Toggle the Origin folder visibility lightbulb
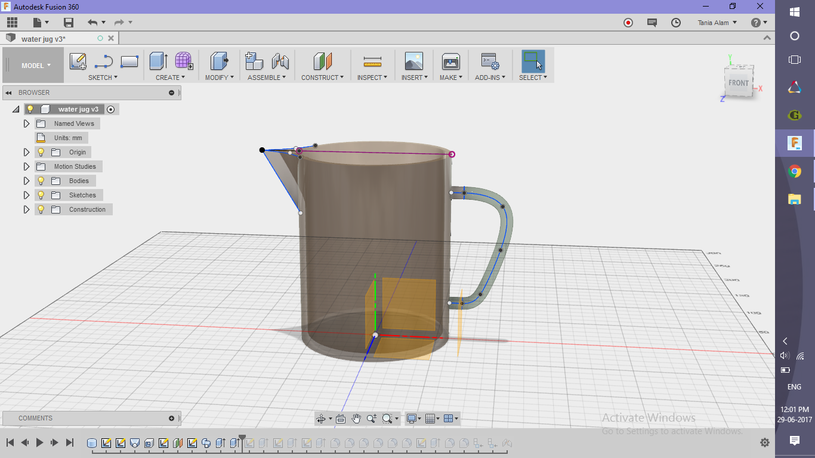The image size is (815, 458). (x=40, y=152)
